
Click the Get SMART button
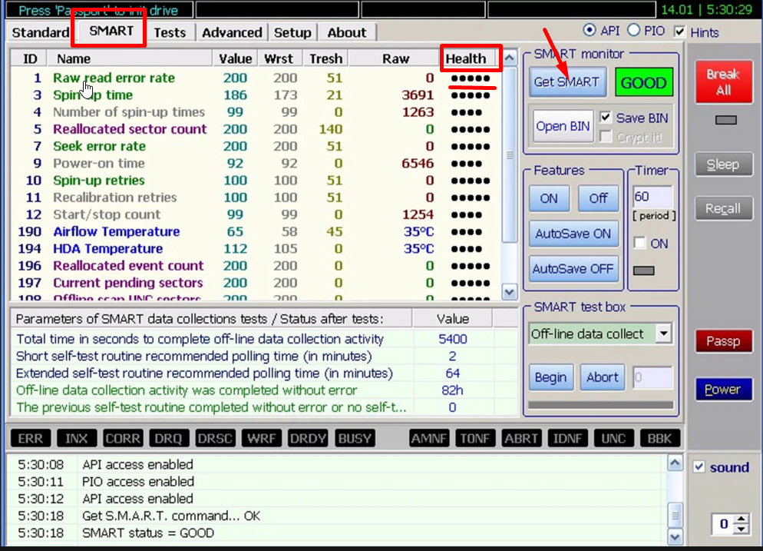(566, 82)
